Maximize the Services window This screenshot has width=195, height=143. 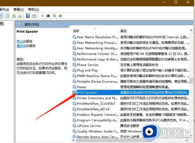tap(175, 2)
